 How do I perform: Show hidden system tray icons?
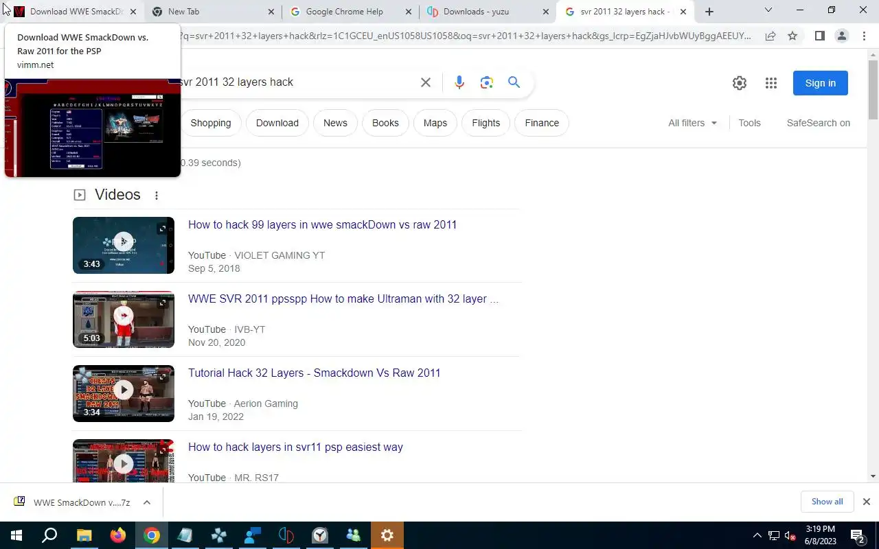pyautogui.click(x=757, y=535)
